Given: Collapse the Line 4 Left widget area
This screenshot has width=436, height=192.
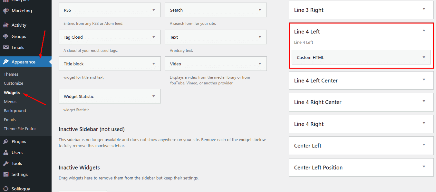Looking at the screenshot, I should coord(424,31).
